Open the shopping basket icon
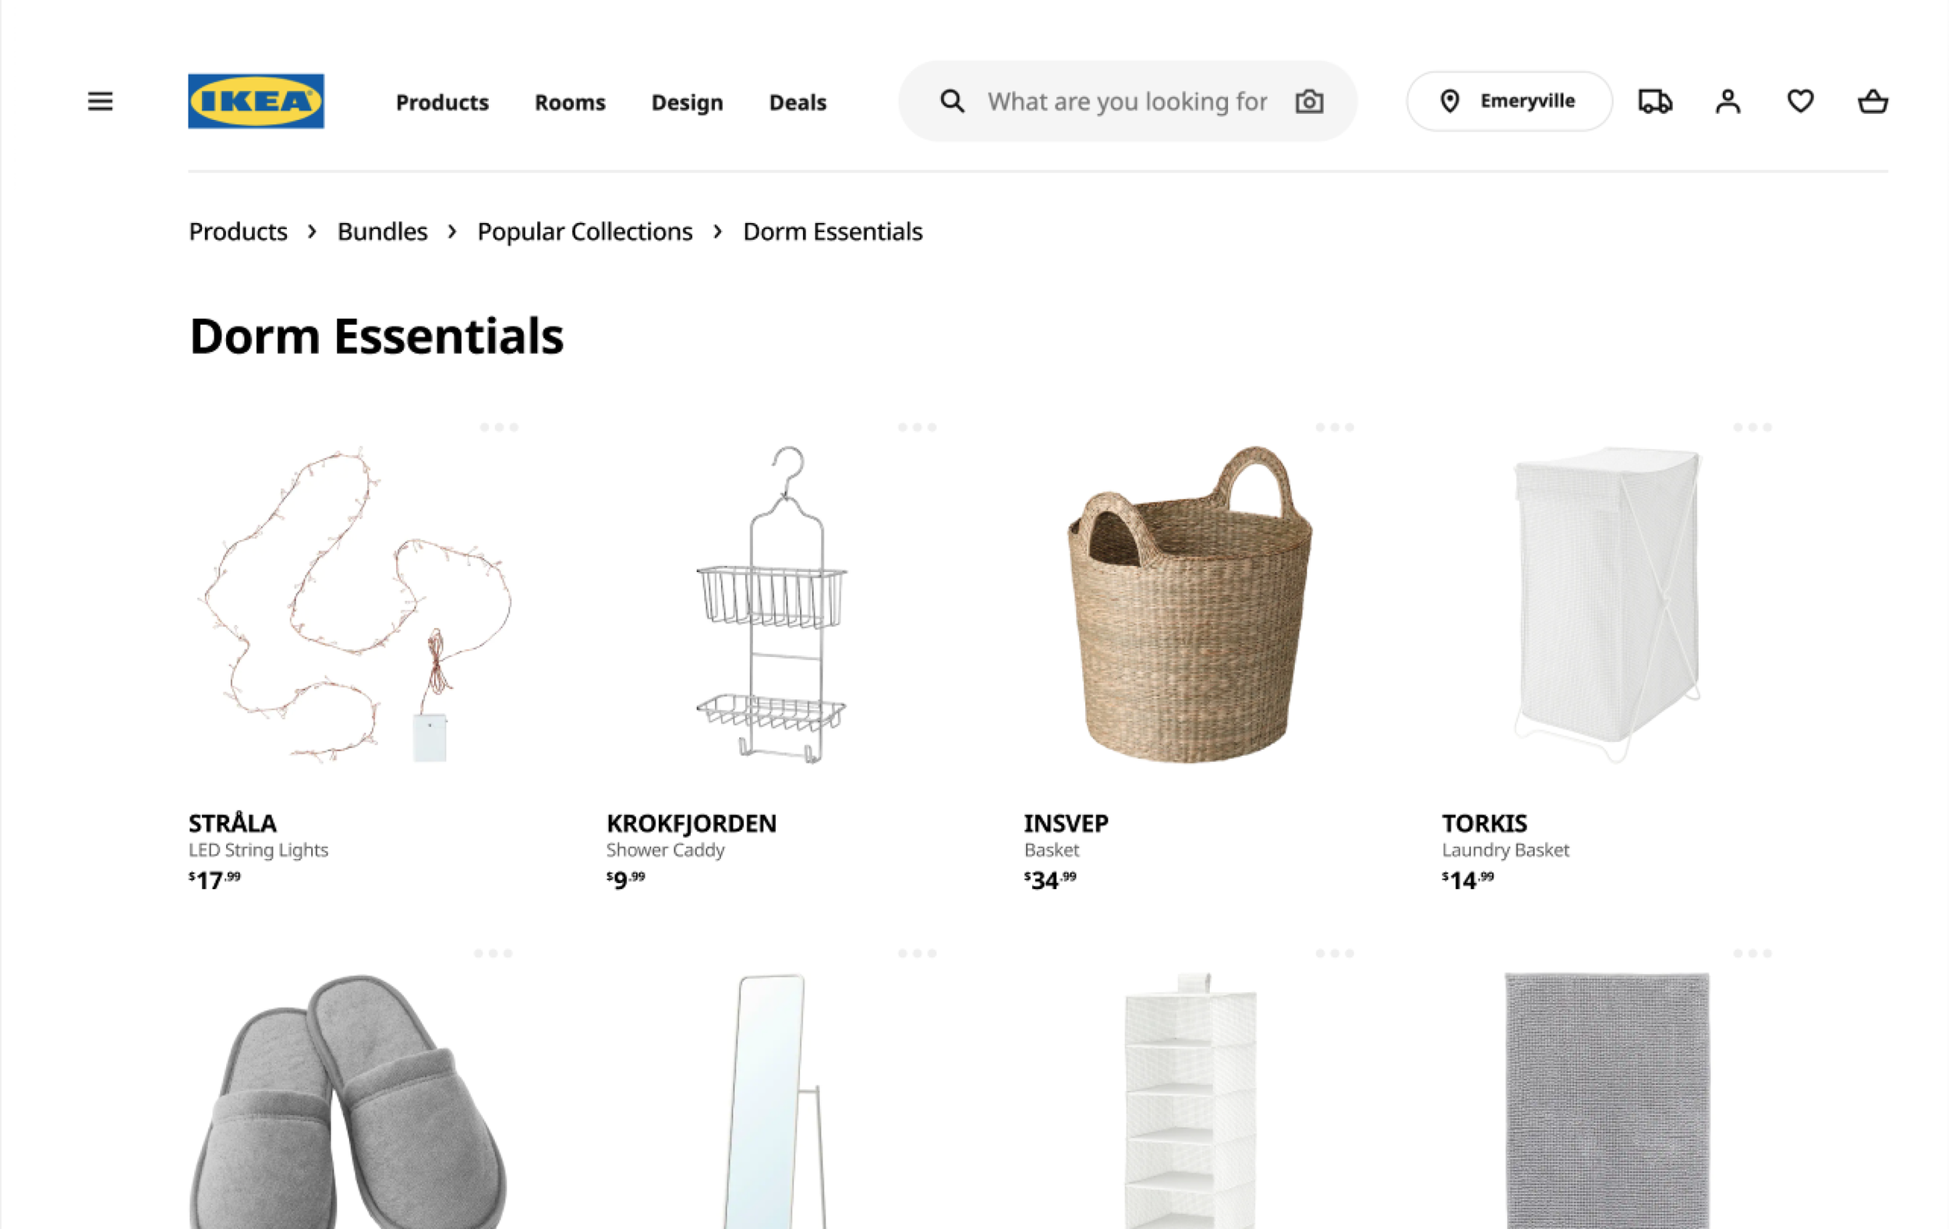The width and height of the screenshot is (1949, 1229). [1872, 102]
